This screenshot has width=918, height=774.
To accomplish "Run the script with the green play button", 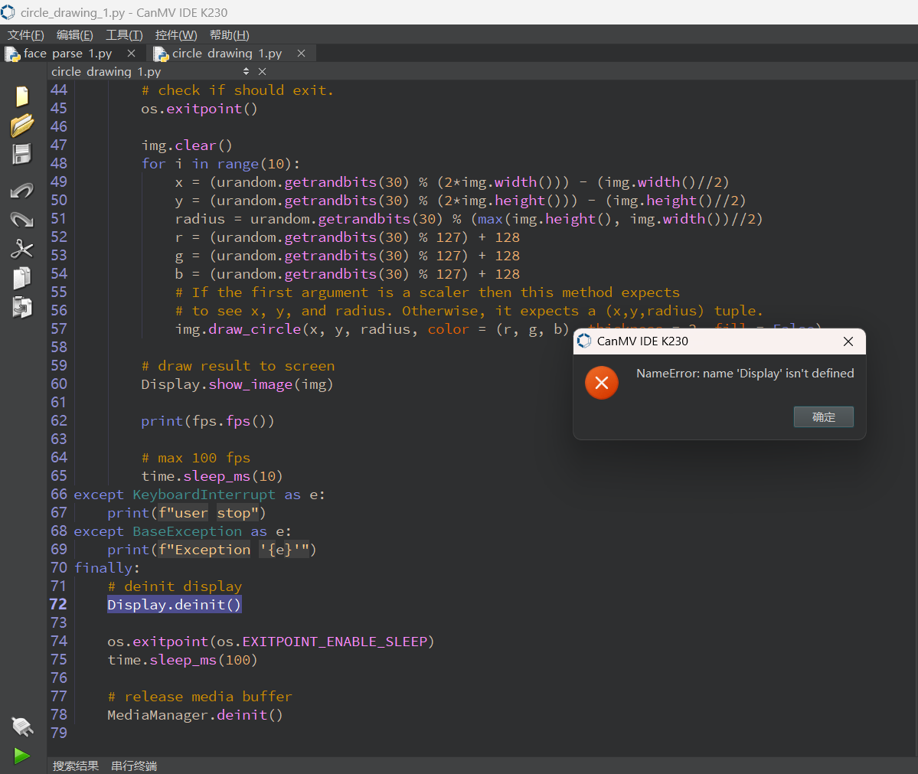I will tap(22, 756).
